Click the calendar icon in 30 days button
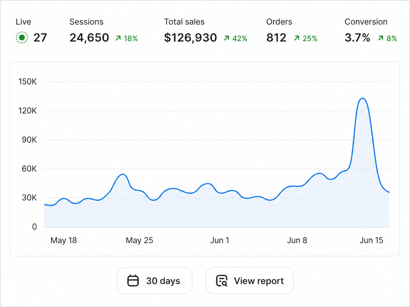 133,281
